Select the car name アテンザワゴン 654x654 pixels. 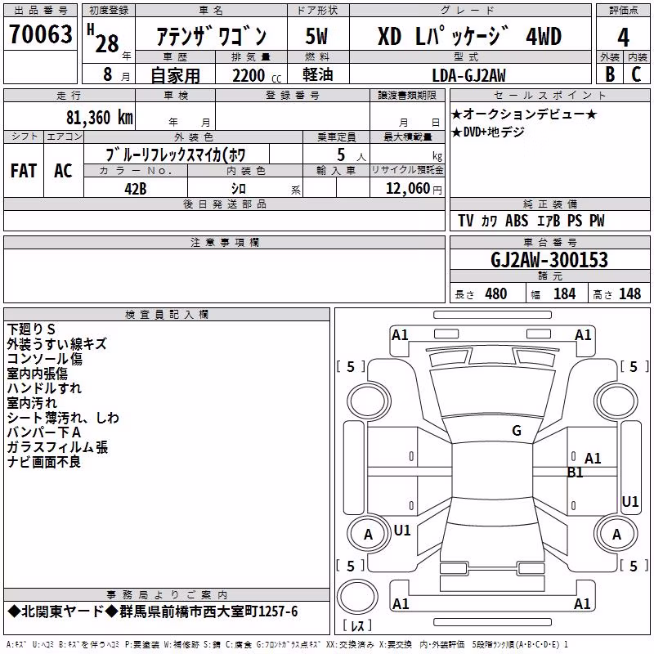(211, 36)
